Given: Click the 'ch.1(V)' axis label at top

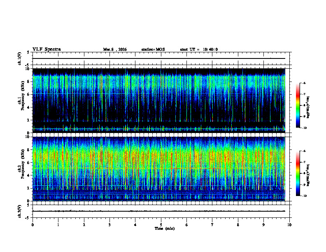Looking at the screenshot, I should (x=19, y=58).
